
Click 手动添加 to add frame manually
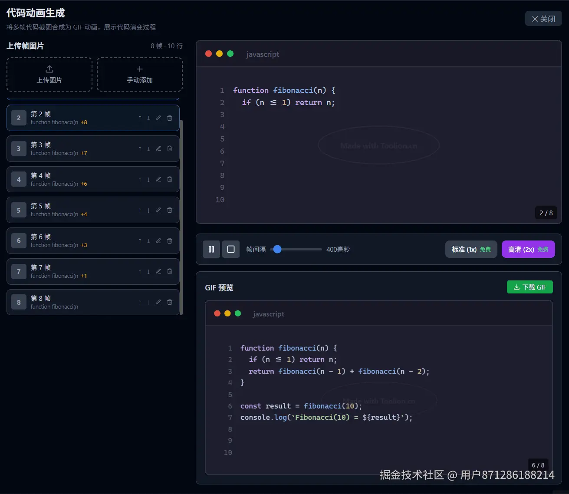(140, 75)
